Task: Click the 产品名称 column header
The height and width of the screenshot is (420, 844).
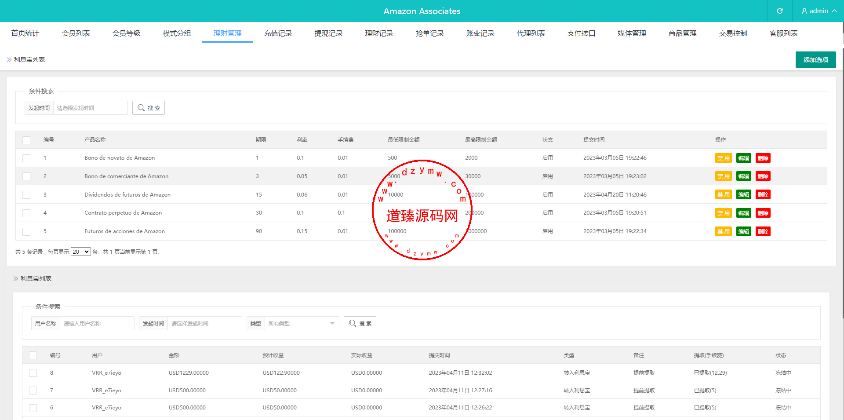Action: pos(95,140)
